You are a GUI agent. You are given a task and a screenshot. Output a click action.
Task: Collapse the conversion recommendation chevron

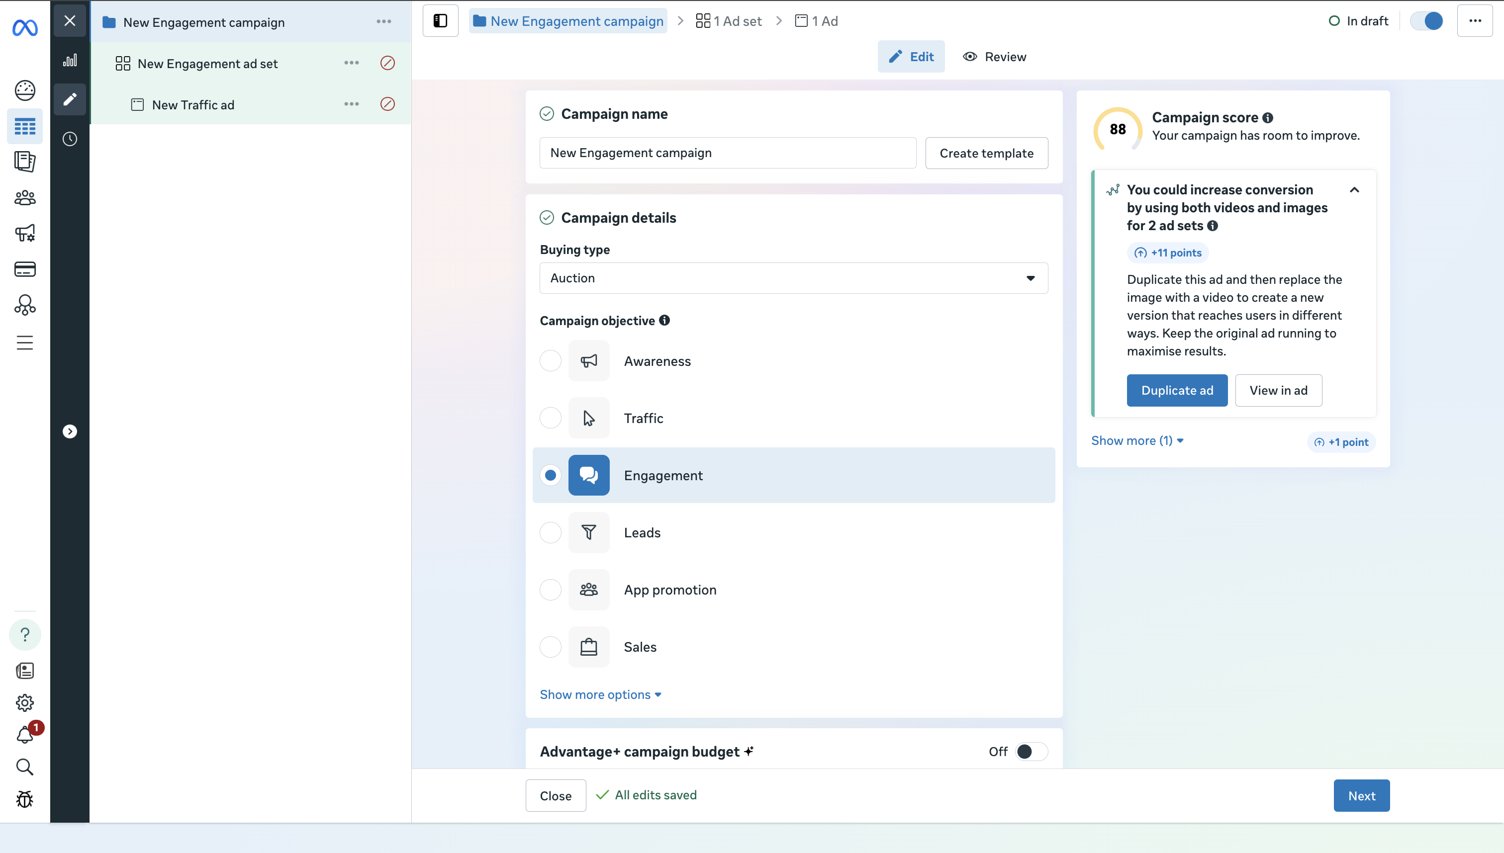pyautogui.click(x=1354, y=190)
